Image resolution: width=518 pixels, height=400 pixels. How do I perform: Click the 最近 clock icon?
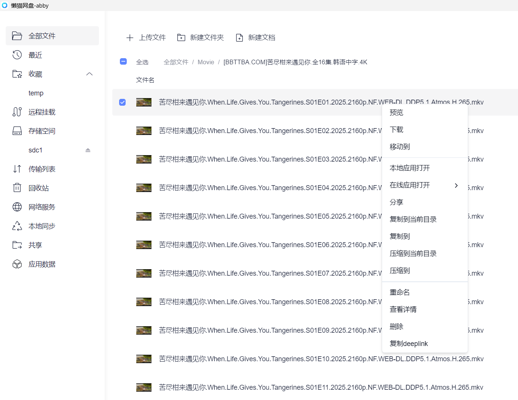point(17,55)
